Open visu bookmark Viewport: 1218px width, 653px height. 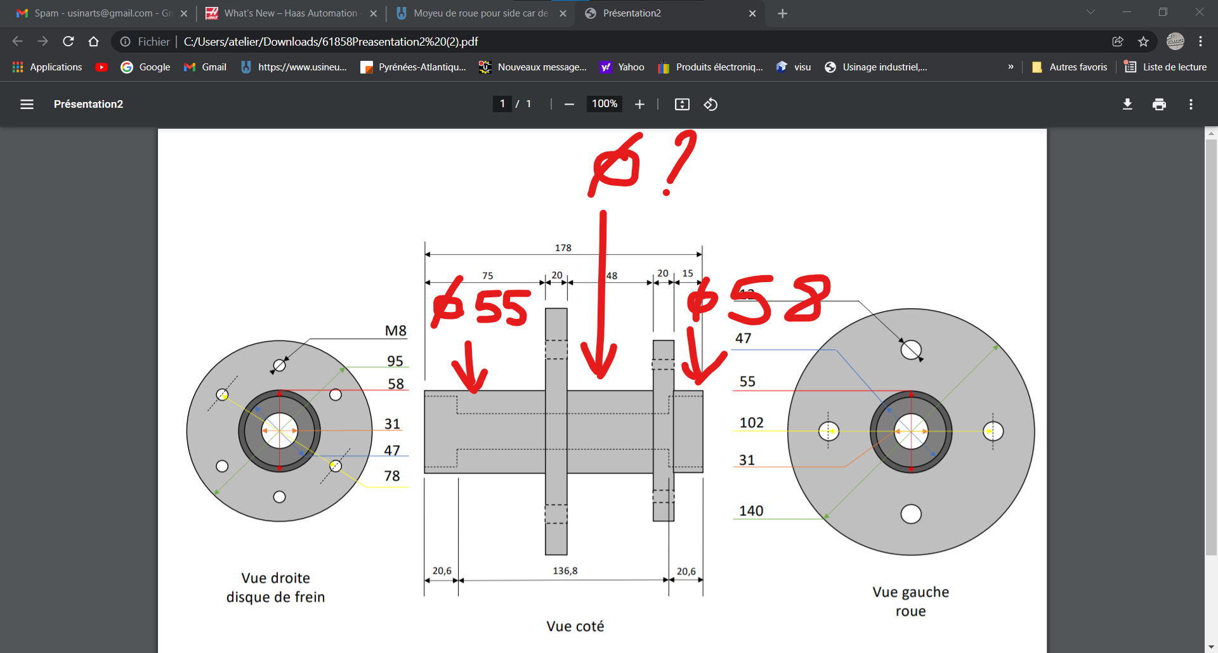794,67
